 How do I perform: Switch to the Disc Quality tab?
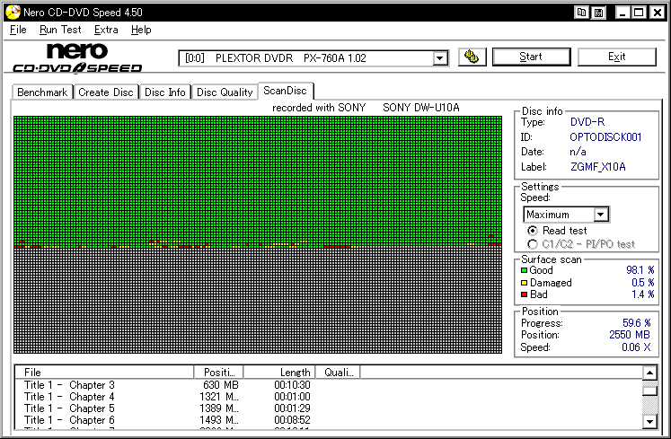click(x=225, y=92)
